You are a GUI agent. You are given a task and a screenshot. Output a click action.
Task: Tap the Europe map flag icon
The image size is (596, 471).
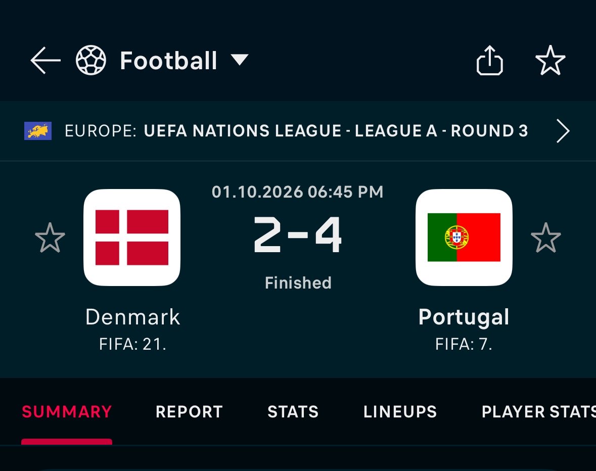(38, 131)
